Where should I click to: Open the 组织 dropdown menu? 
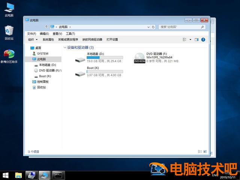coord(33,39)
